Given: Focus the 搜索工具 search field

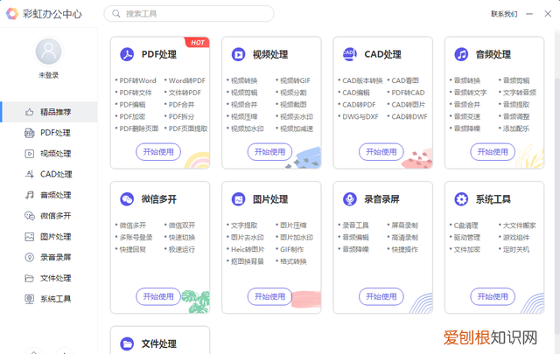Looking at the screenshot, I should (189, 14).
